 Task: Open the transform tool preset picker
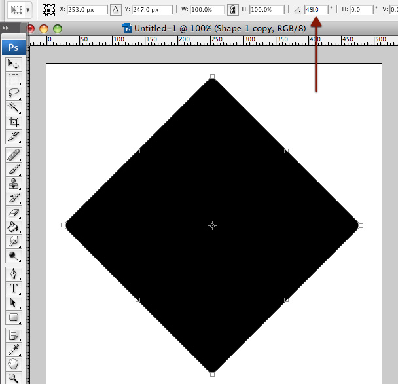[20, 10]
